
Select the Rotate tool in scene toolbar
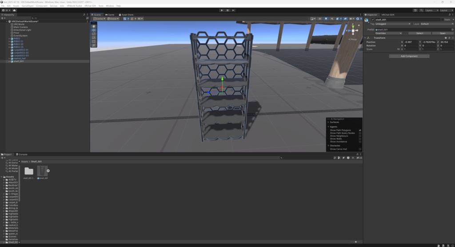[x=94, y=34]
